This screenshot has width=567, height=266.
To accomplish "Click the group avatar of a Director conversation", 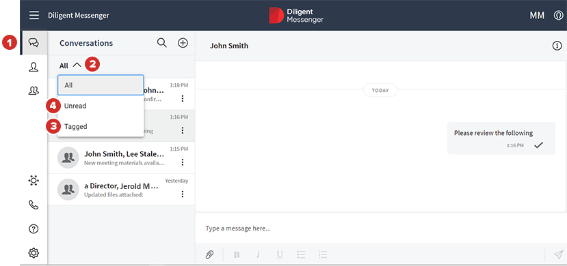I will point(68,190).
